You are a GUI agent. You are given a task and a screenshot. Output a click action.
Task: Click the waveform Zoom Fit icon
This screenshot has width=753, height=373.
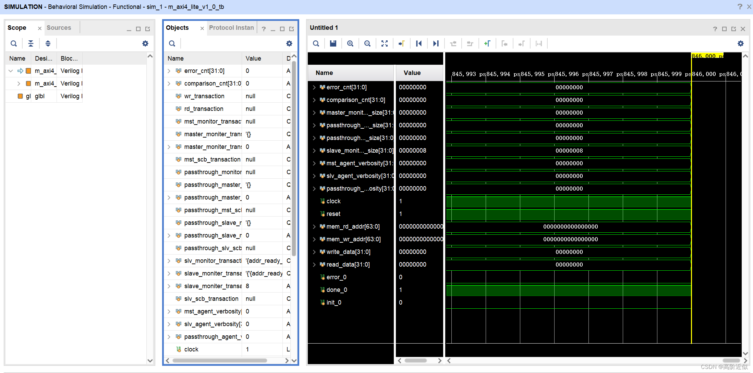tap(384, 43)
